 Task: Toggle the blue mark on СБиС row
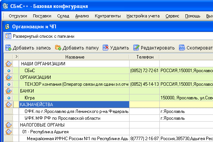point(9,71)
